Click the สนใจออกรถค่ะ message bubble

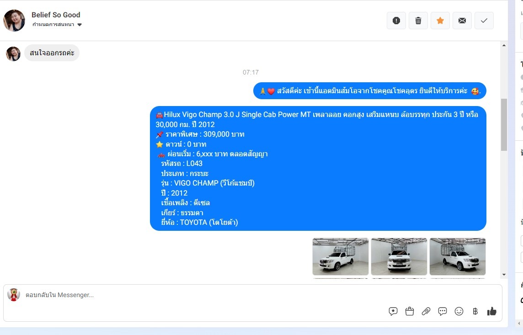coord(52,53)
